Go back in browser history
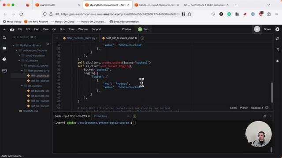Viewport: 282px width, 158px height. 5,14
